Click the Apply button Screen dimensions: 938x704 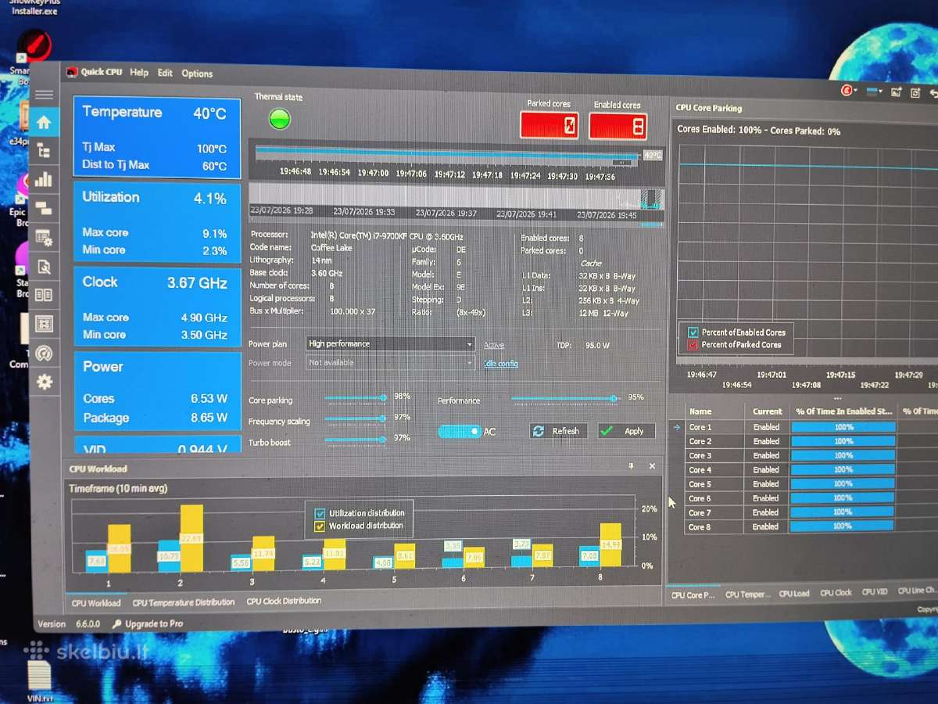coord(626,431)
